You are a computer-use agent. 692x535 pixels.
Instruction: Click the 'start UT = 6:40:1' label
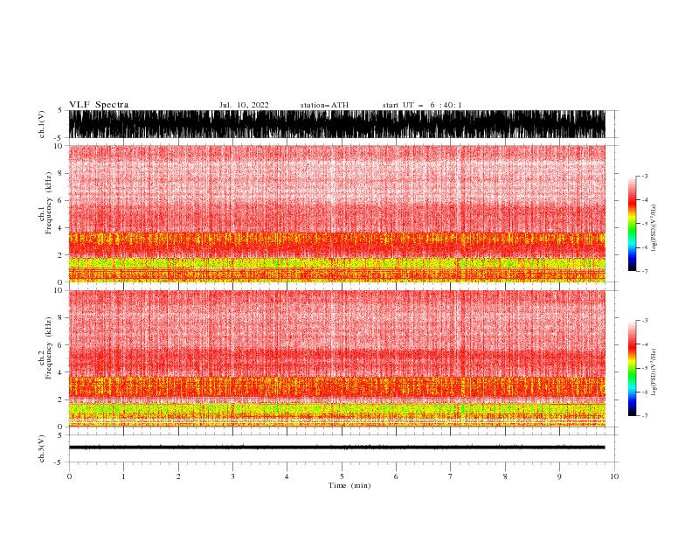pos(422,105)
